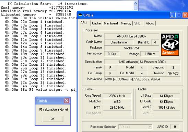Click the Brand ID value field
Image resolution: width=188 pixels, height=132 pixels.
(x=155, y=42)
